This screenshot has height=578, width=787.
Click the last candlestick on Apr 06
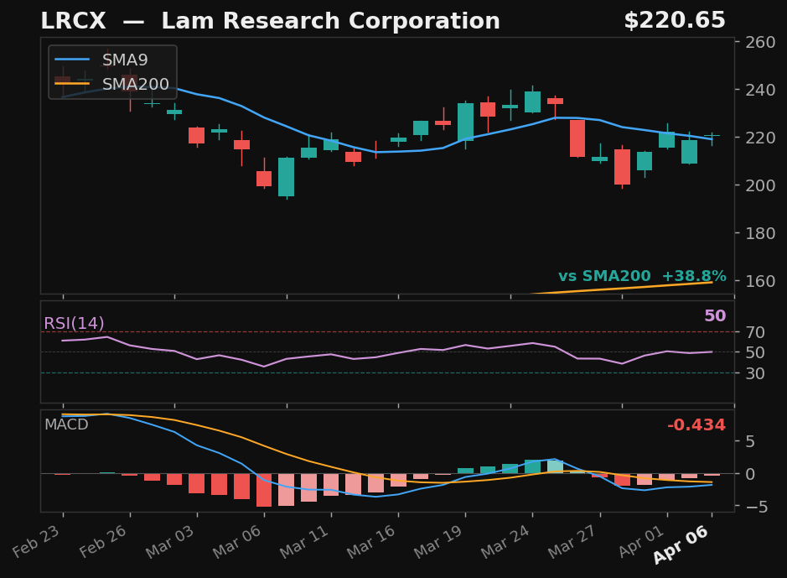click(712, 136)
